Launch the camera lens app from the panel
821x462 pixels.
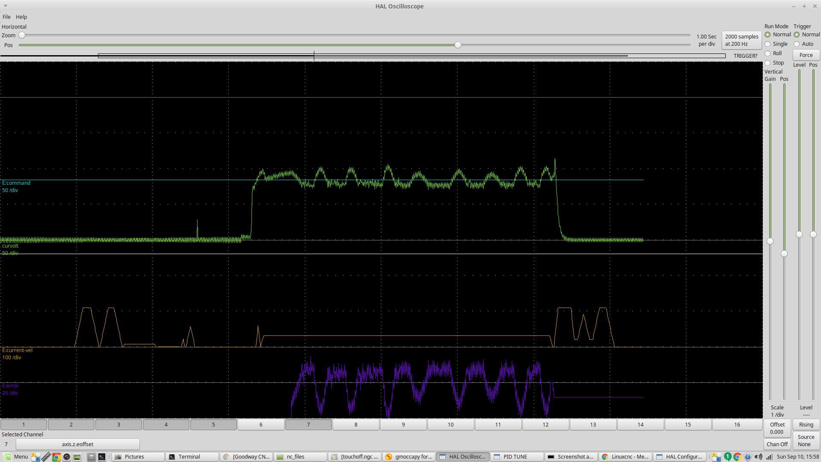[67, 457]
